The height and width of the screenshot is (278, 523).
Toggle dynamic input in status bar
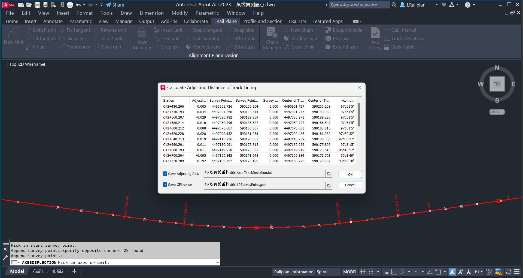point(386,272)
